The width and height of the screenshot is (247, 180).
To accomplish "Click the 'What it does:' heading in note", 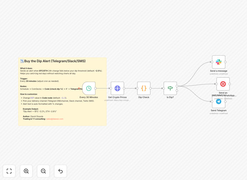I will point(26,68).
